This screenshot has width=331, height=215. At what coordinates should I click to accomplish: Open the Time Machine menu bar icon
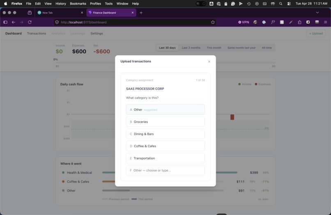[249, 4]
